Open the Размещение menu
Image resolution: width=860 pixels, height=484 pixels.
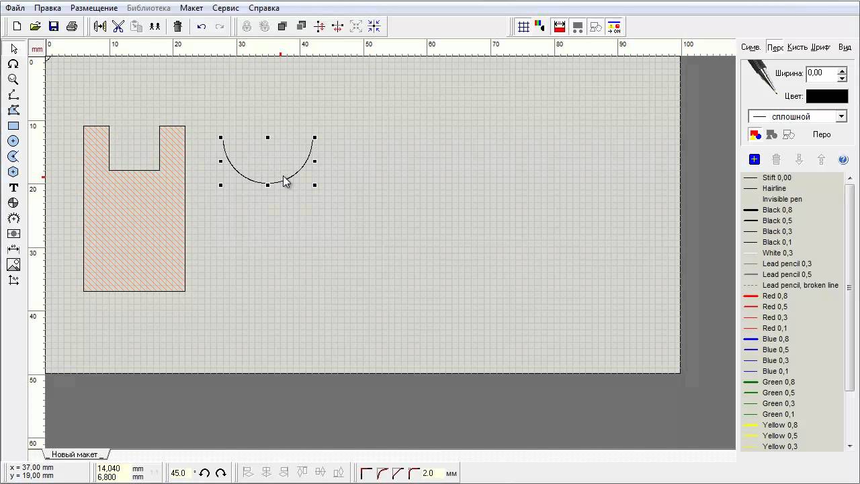click(94, 8)
